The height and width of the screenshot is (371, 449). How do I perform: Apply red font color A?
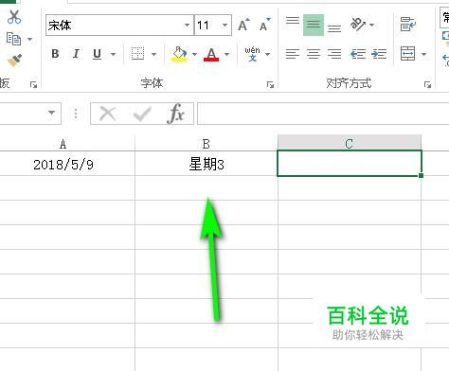[x=211, y=54]
